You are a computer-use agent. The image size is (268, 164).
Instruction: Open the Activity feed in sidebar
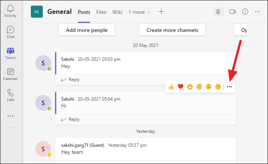coord(11,11)
